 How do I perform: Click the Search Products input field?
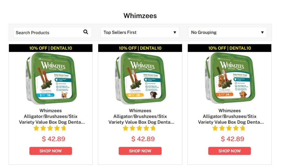point(52,33)
